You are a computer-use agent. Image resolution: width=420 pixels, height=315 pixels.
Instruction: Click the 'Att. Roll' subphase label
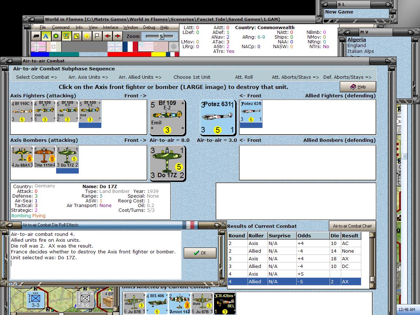click(x=244, y=77)
